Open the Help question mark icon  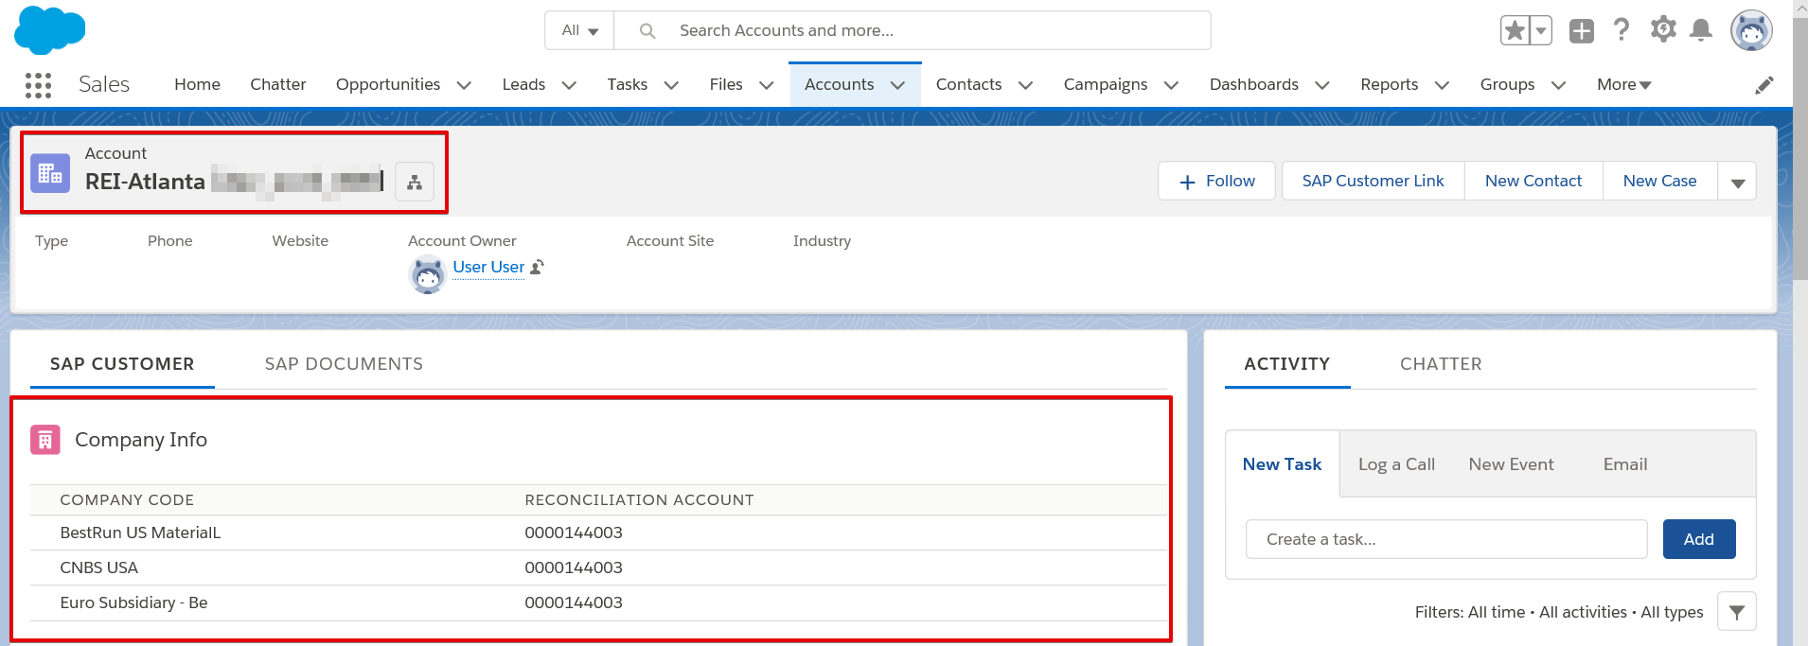pyautogui.click(x=1622, y=30)
